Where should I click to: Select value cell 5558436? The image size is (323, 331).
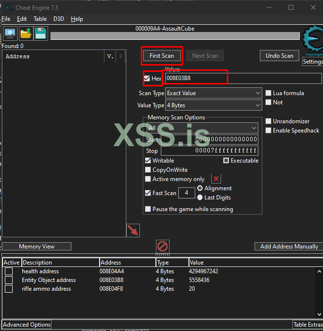tap(199, 280)
